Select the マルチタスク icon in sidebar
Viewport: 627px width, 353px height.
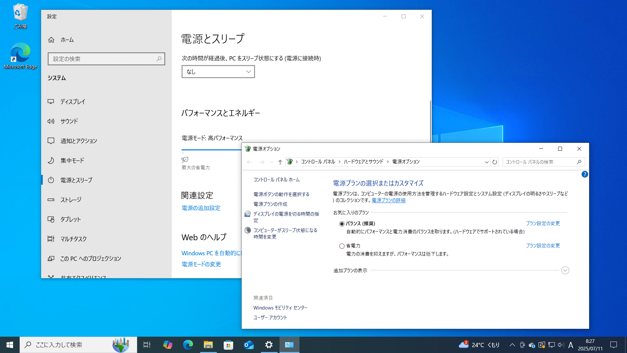(51, 239)
